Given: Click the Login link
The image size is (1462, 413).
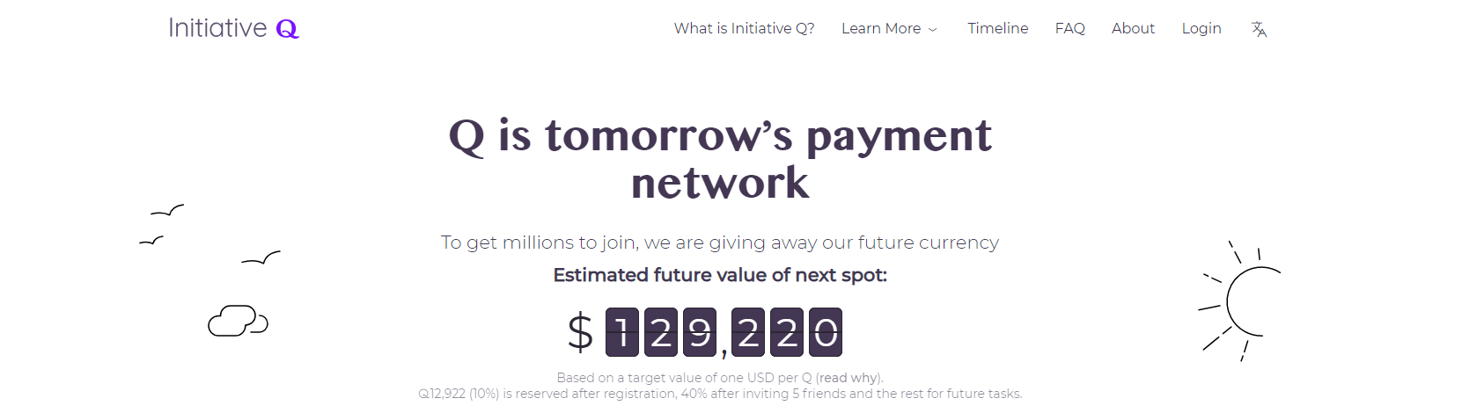Looking at the screenshot, I should click(1201, 28).
